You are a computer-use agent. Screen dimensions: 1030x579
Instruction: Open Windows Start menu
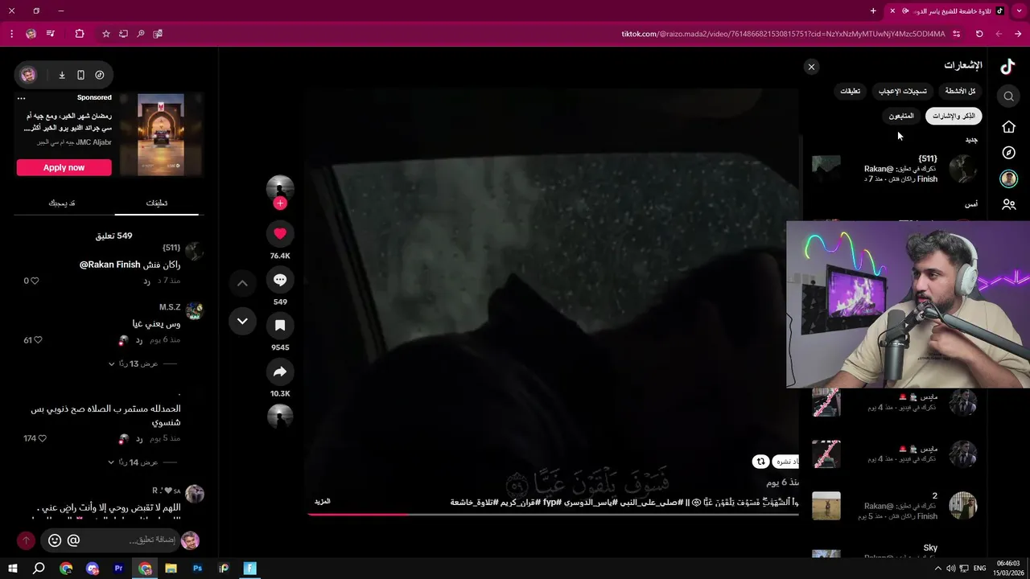point(12,569)
